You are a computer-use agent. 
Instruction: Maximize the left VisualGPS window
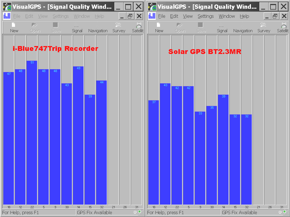tap(128, 7)
